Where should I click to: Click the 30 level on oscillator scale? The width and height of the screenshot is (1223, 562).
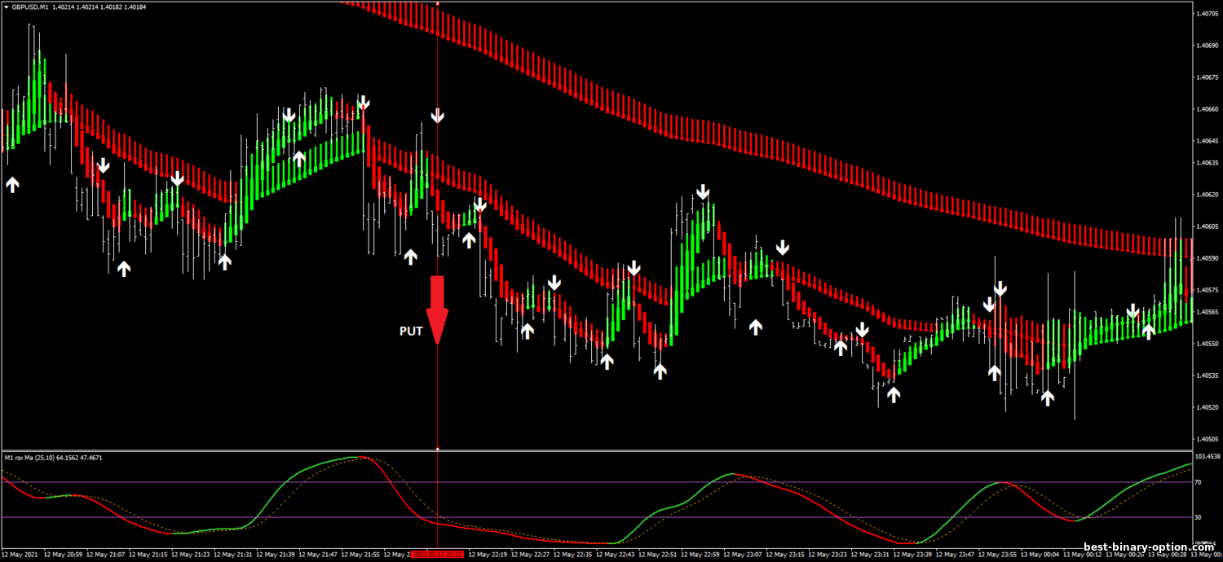[x=1198, y=518]
